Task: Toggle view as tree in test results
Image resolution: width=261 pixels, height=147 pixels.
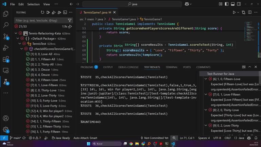Action: click(244, 67)
